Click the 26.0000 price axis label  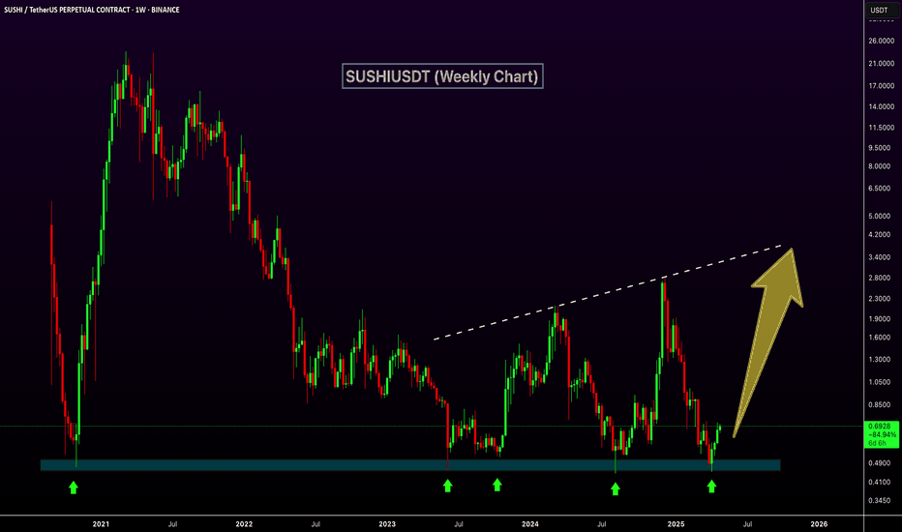[882, 41]
